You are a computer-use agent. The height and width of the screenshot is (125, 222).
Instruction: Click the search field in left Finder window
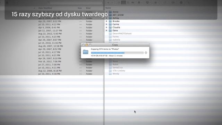(75, 2)
